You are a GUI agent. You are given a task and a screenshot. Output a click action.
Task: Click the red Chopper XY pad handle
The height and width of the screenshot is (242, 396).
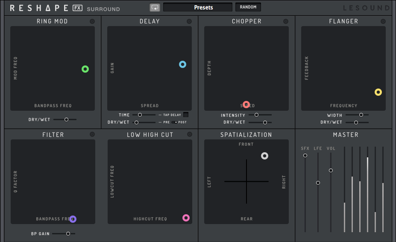246,104
